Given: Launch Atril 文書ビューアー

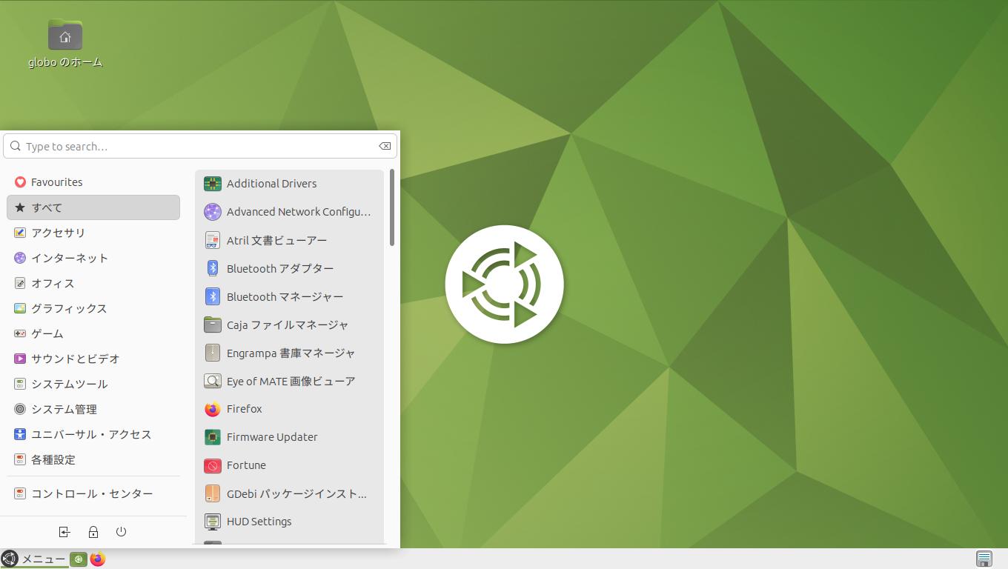Looking at the screenshot, I should [x=276, y=240].
